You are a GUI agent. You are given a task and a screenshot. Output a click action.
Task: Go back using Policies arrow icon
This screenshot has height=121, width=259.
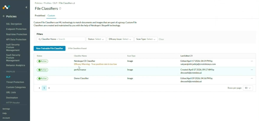pos(4,16)
